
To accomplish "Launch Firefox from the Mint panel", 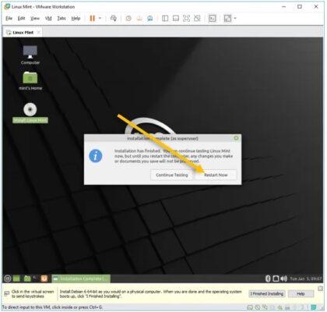I will [44, 278].
